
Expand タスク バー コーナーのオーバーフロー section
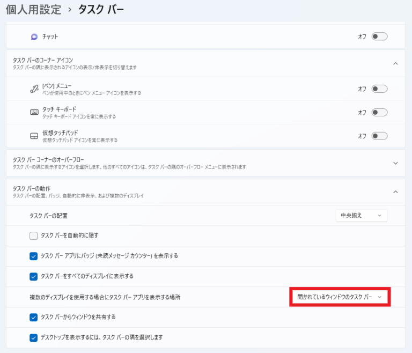click(395, 163)
